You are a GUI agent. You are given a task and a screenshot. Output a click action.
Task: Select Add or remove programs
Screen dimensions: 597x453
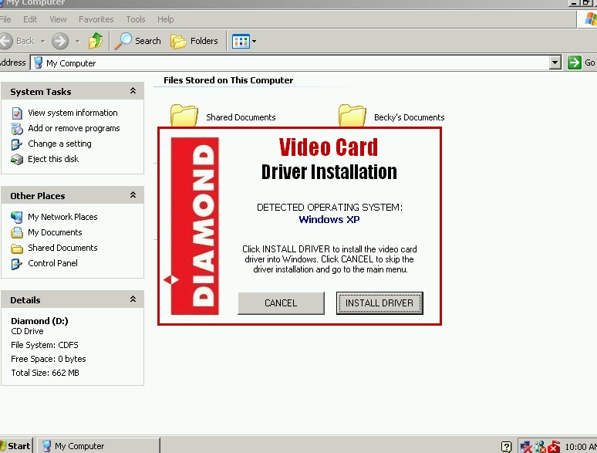(x=73, y=128)
